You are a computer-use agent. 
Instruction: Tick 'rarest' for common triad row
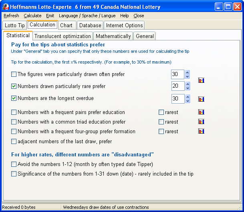[x=161, y=122]
